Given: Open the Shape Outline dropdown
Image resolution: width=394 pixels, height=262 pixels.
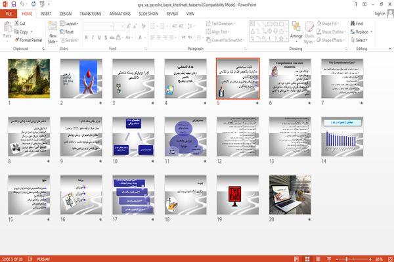Looking at the screenshot, I should tap(331, 32).
